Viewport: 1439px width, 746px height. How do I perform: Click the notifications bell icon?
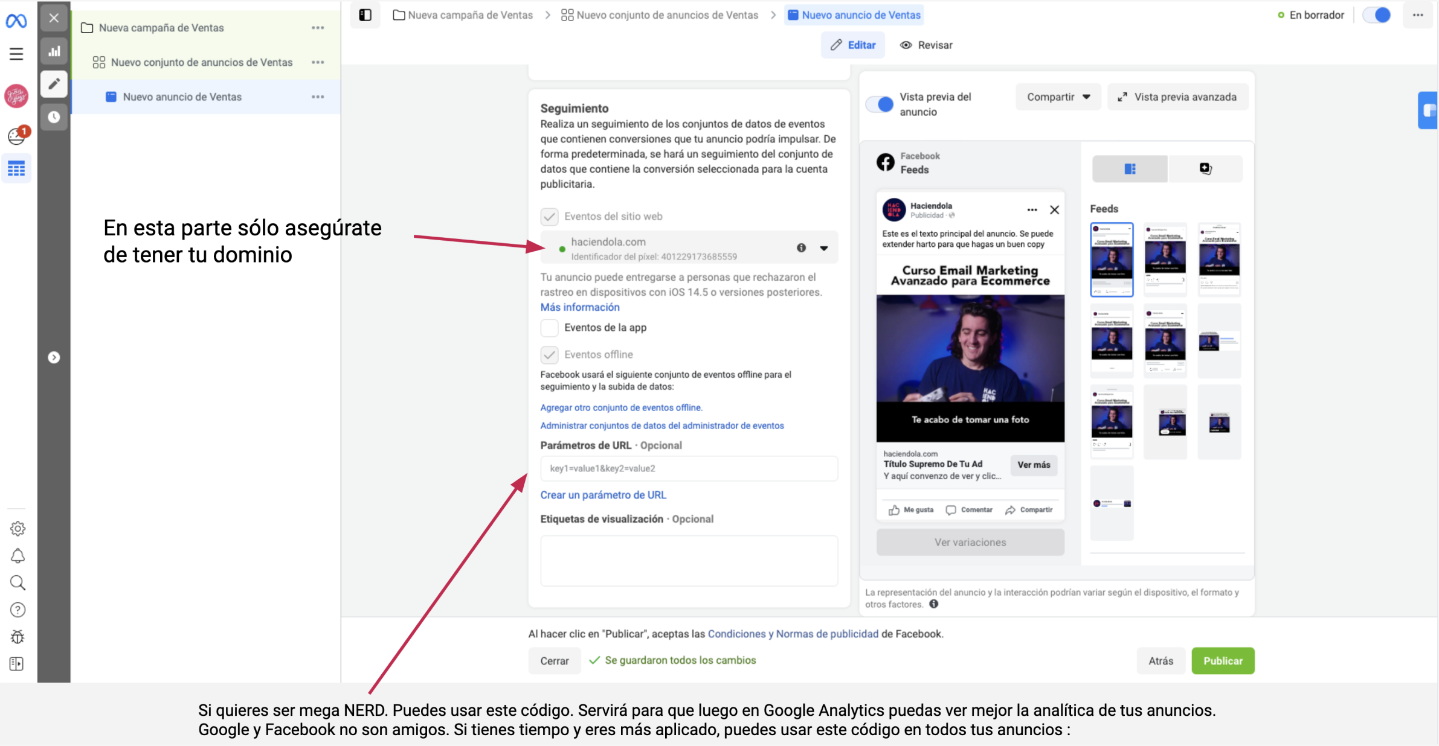click(18, 556)
